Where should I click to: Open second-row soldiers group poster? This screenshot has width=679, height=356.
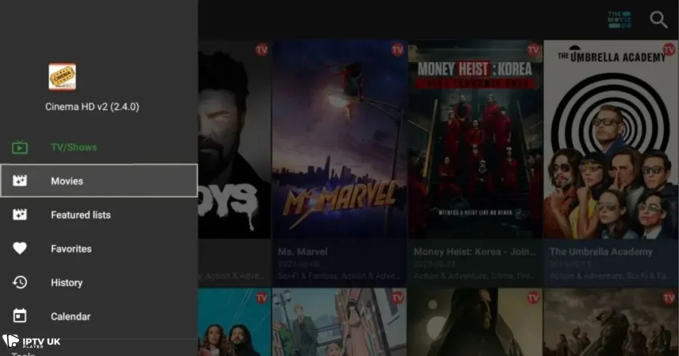click(x=611, y=322)
